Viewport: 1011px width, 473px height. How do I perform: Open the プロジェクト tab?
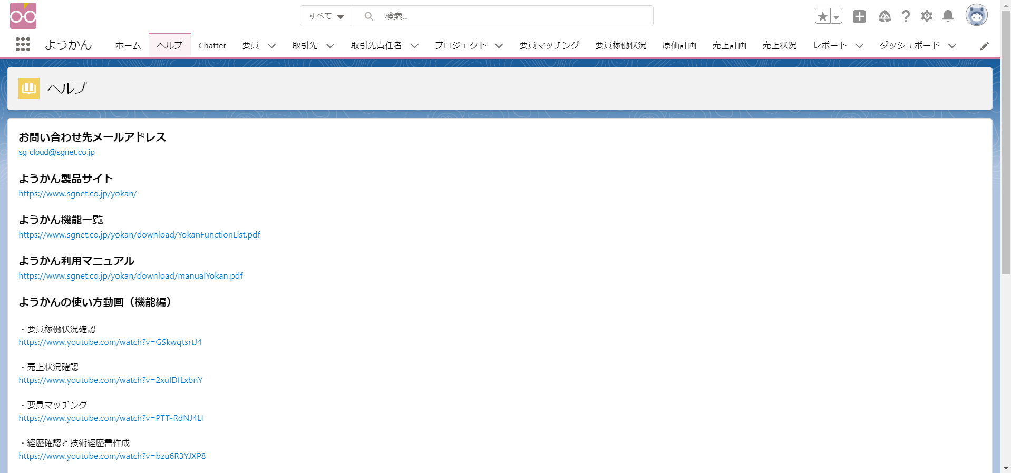point(460,45)
